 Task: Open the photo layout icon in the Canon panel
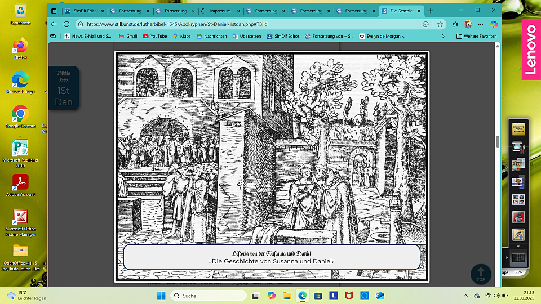[518, 199]
